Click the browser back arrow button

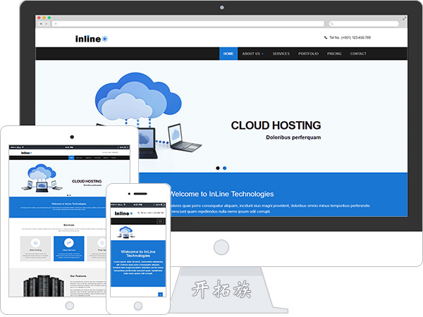(x=41, y=24)
